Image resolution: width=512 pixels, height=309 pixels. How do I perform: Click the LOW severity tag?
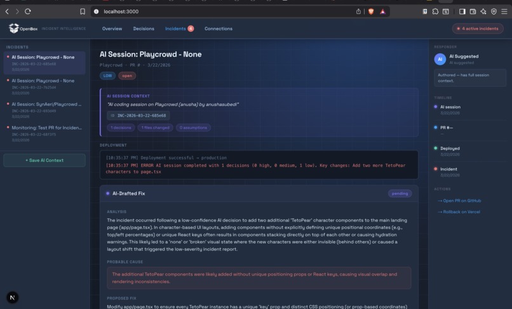point(107,76)
